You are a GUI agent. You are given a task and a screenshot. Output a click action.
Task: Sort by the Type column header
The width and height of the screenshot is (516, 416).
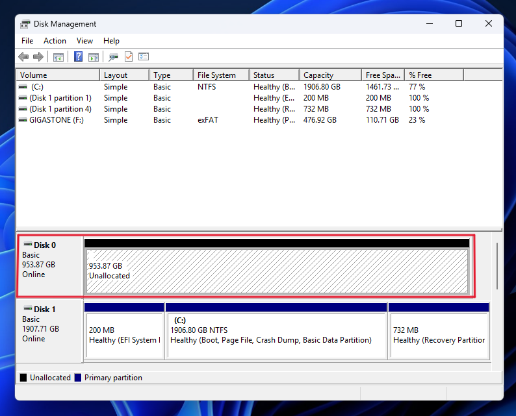(x=171, y=75)
